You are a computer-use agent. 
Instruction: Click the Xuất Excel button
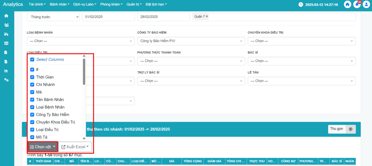pyautogui.click(x=75, y=147)
